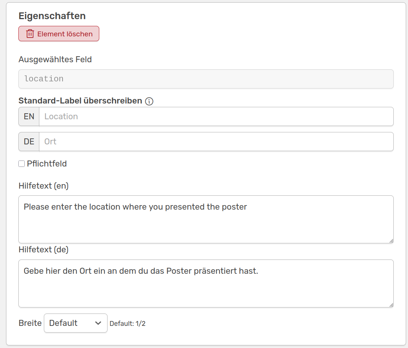Click the DE language prefix tag
Screen dimensions: 408x348
29,142
